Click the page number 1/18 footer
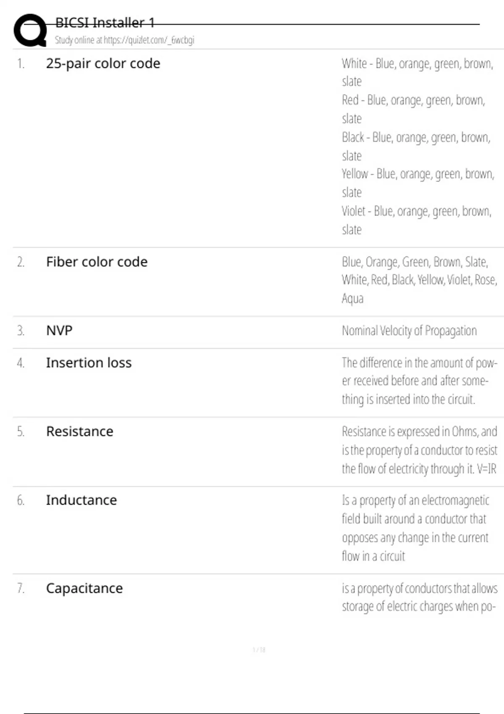Screen dimensions: 504x714 click(x=259, y=650)
